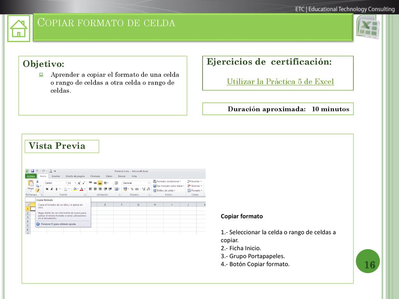Open the Dar formato como tabla menu
The width and height of the screenshot is (399, 299).
coord(168,186)
